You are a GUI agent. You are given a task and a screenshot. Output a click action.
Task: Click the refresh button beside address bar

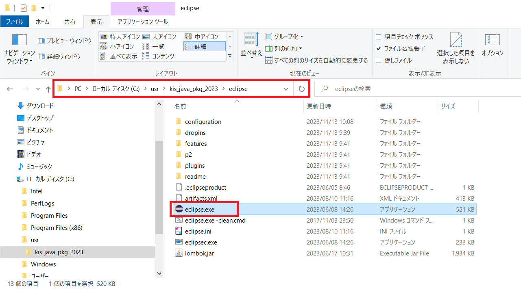301,89
